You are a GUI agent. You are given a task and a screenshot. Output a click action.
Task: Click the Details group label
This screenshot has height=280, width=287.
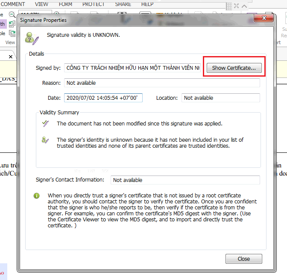[x=37, y=54]
